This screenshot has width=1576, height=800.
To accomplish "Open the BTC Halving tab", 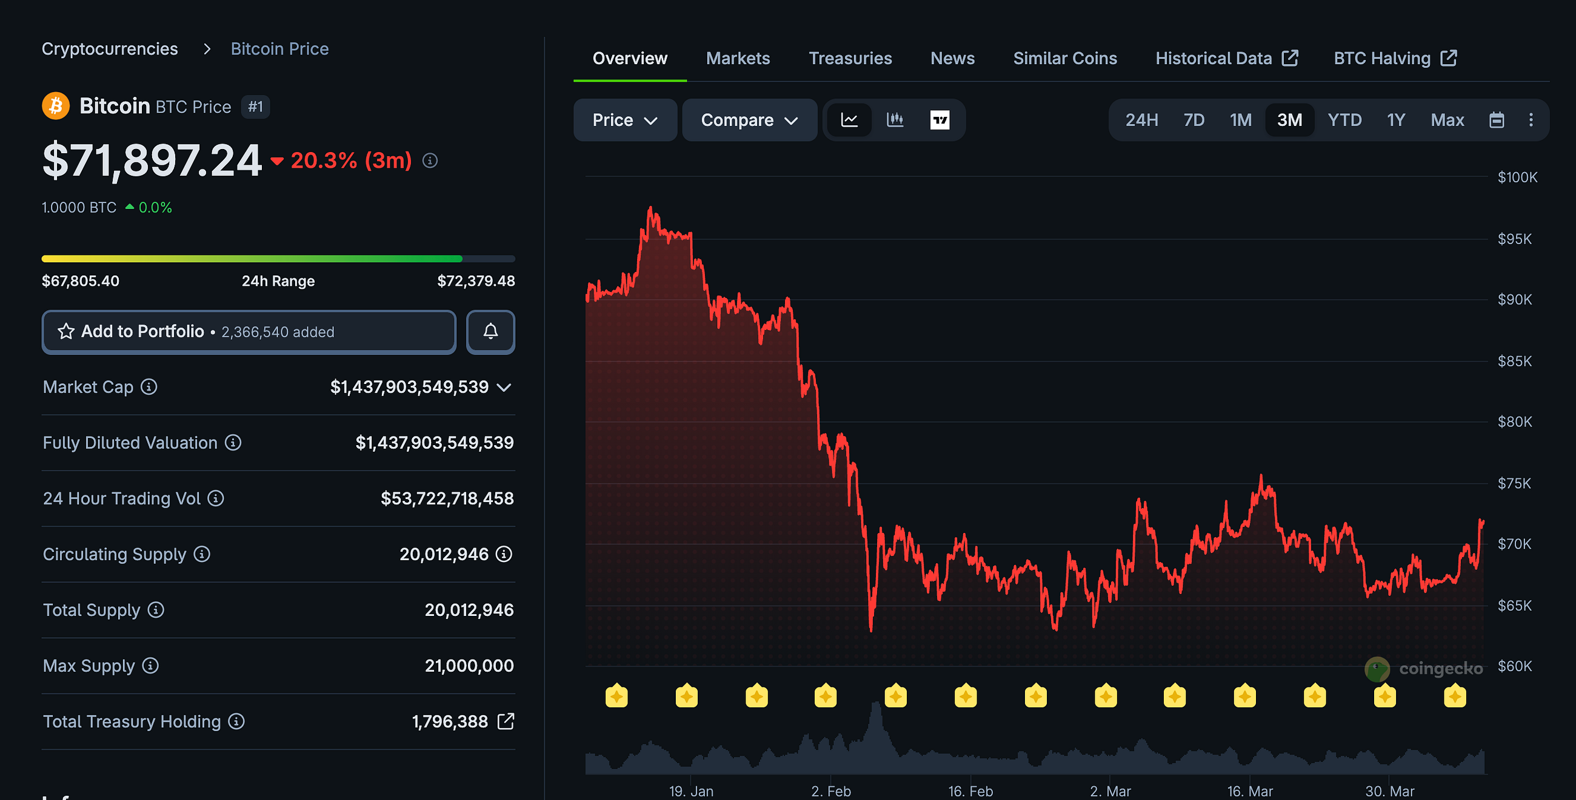I will click(1395, 58).
